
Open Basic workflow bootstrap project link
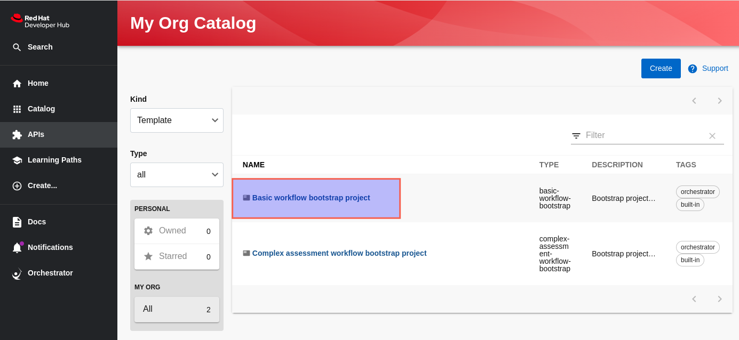click(311, 198)
